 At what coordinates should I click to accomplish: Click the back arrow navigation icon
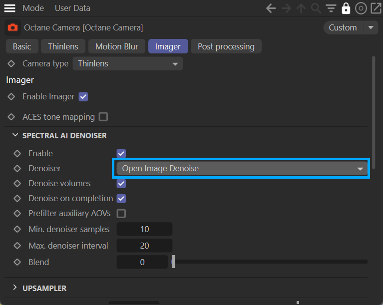click(271, 8)
